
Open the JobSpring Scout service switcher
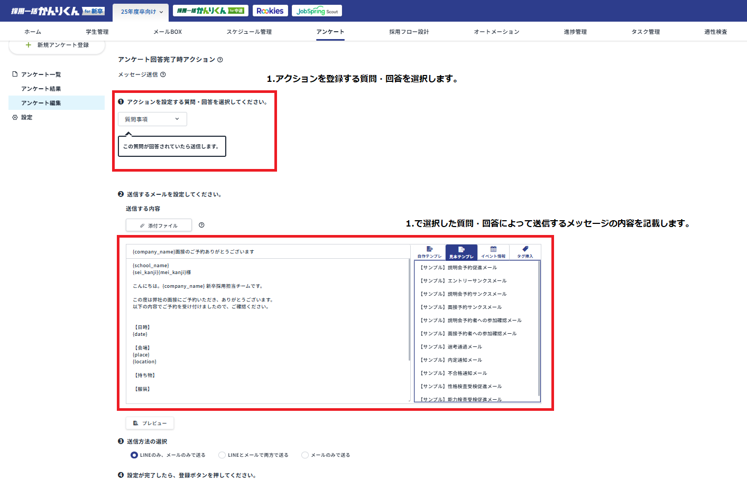click(317, 11)
